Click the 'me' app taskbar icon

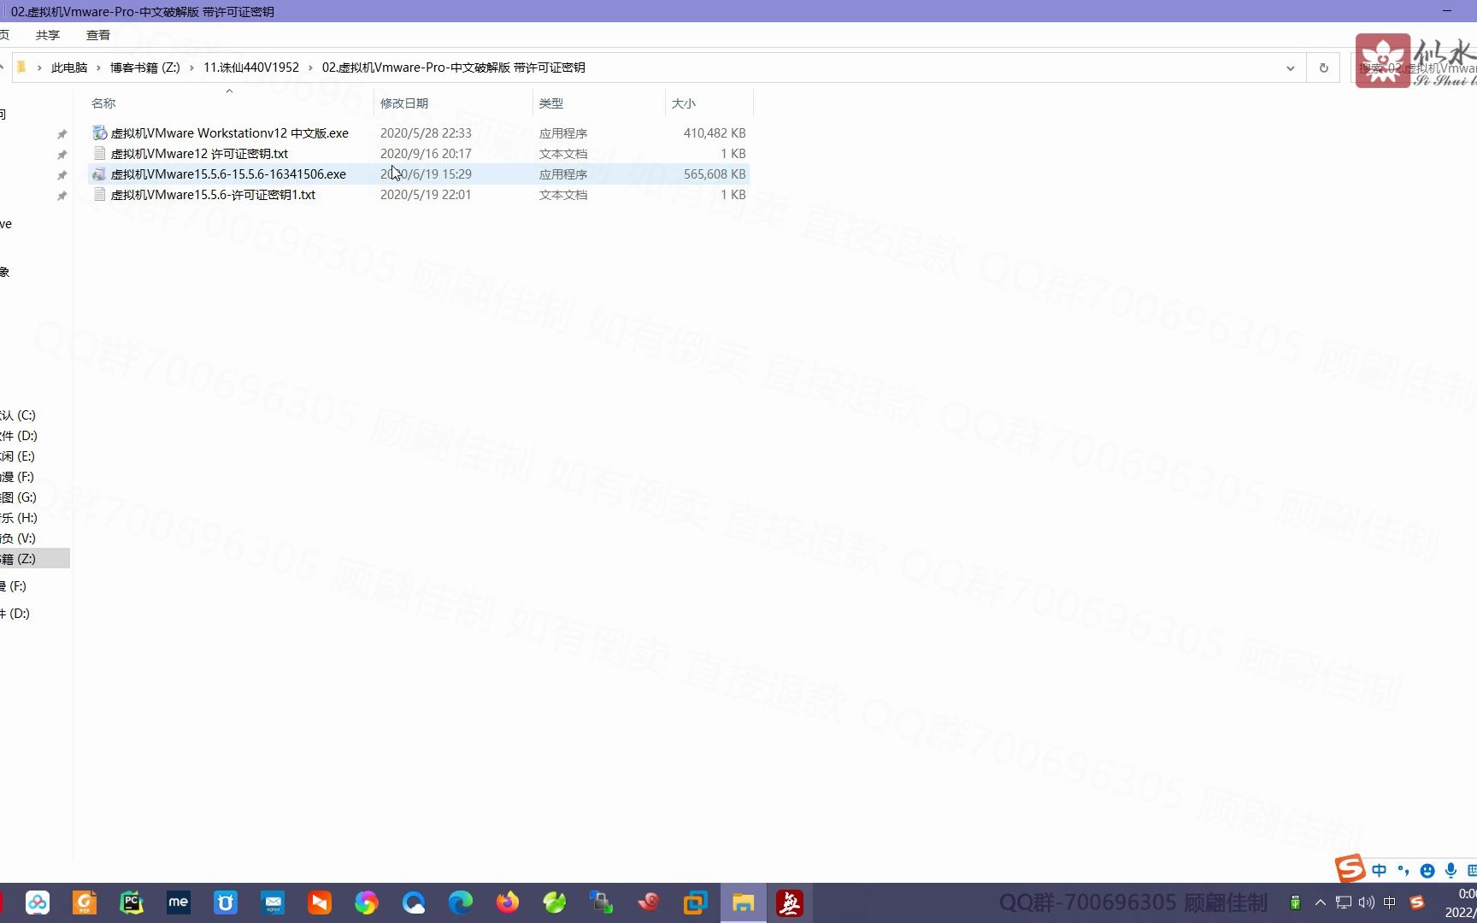179,902
